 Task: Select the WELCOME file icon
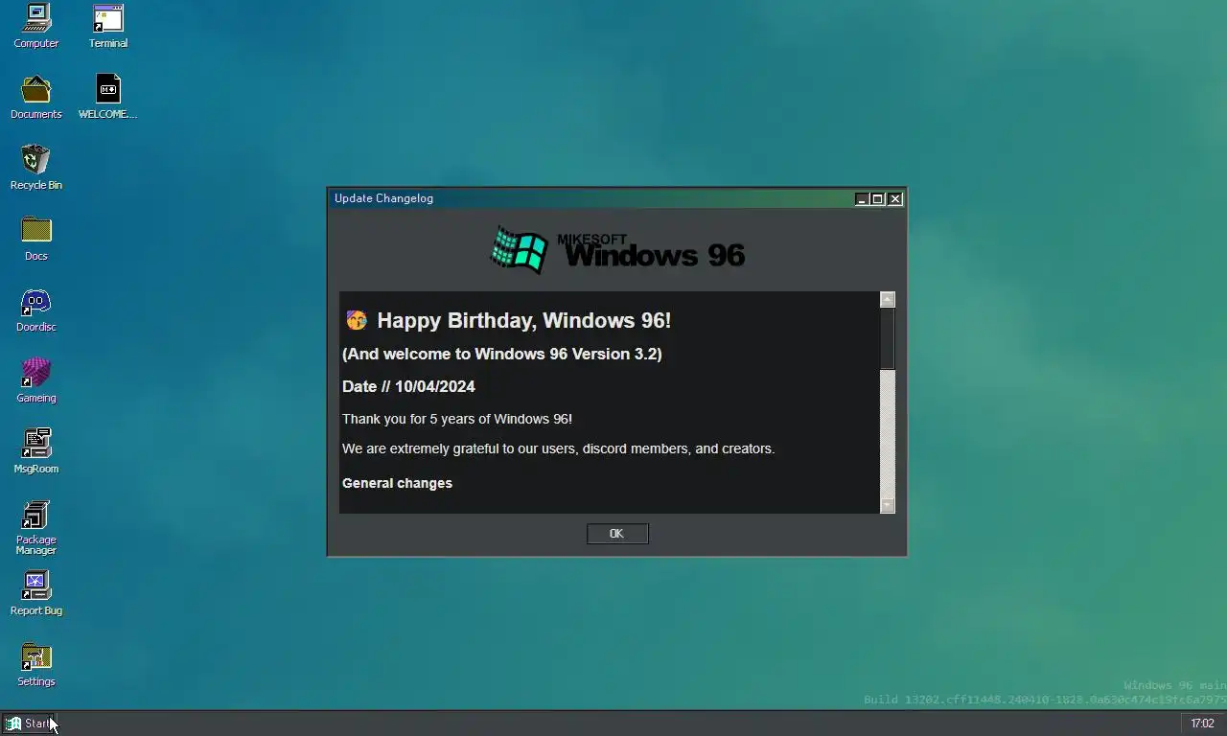(108, 98)
